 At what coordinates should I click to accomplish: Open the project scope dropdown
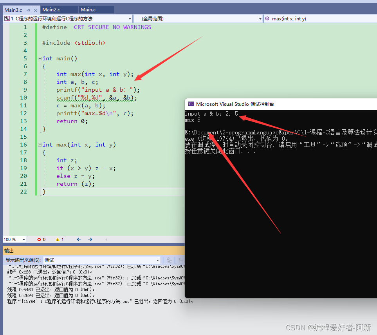coord(130,19)
